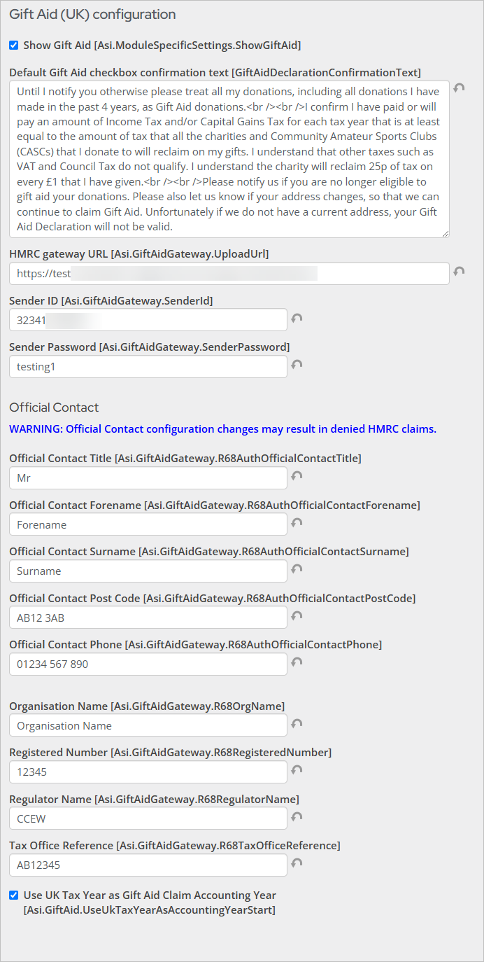The width and height of the screenshot is (484, 962).
Task: Click the Official Contact section heading
Action: coord(54,407)
